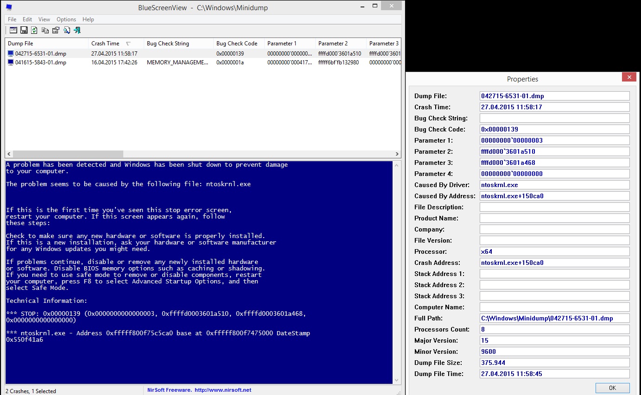Click the BlueScreenView title bar app icon
This screenshot has height=395, width=641.
coord(9,7)
